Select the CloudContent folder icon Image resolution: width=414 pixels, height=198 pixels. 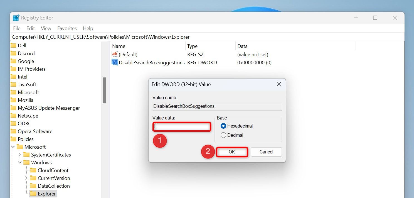tap(33, 170)
